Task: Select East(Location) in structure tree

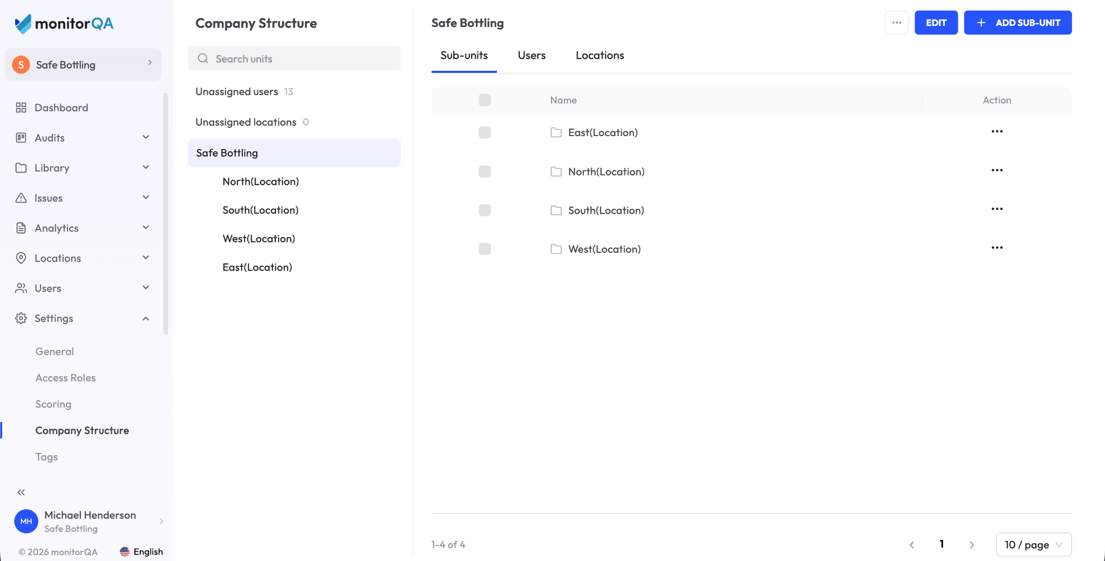Action: [257, 267]
